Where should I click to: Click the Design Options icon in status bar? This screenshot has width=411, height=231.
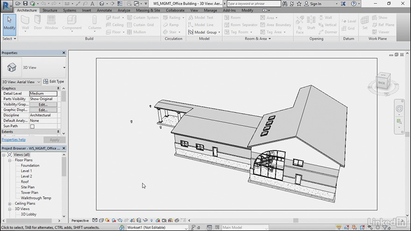[x=209, y=227]
